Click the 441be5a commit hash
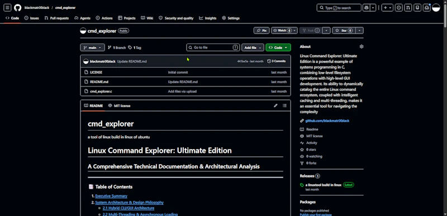The height and width of the screenshot is (216, 447). [242, 61]
